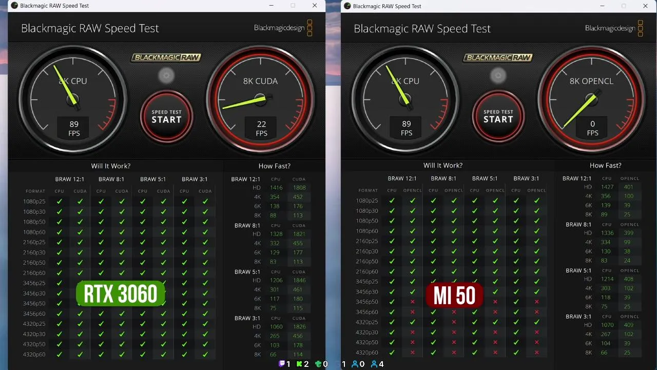Click the left window's title bar app icon

tap(14, 6)
